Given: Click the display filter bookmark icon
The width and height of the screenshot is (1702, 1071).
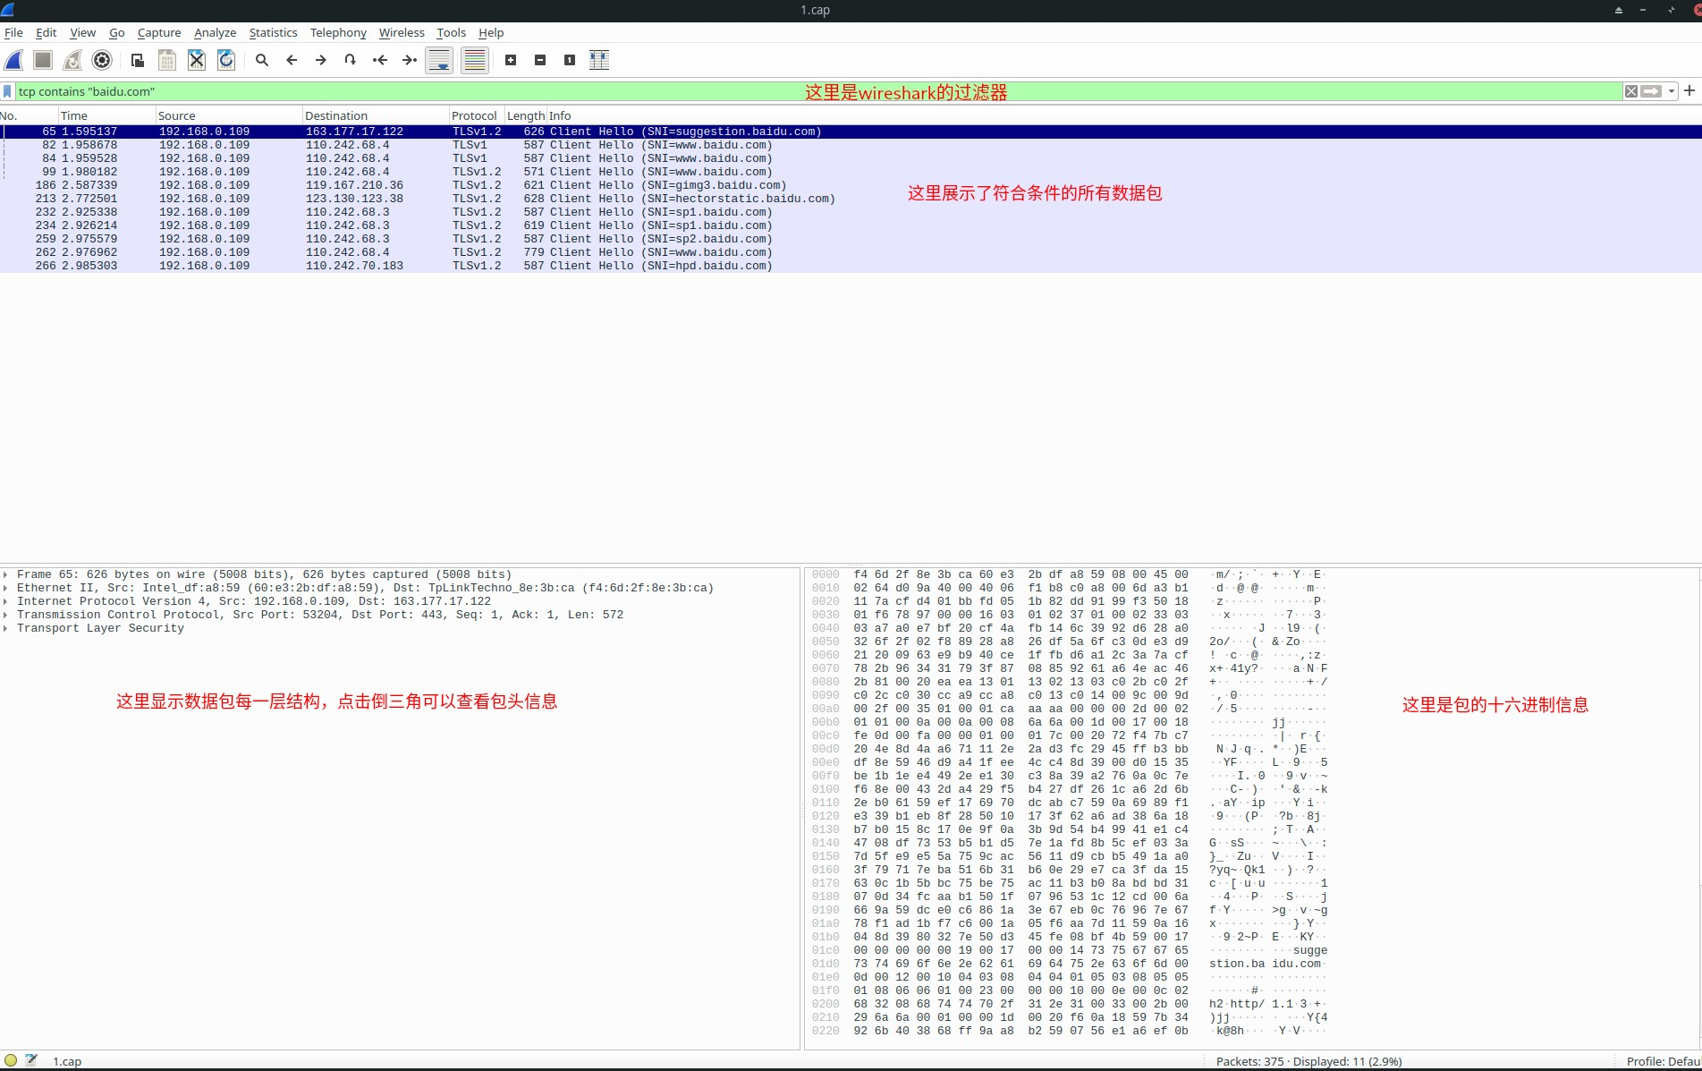Looking at the screenshot, I should click(x=8, y=91).
